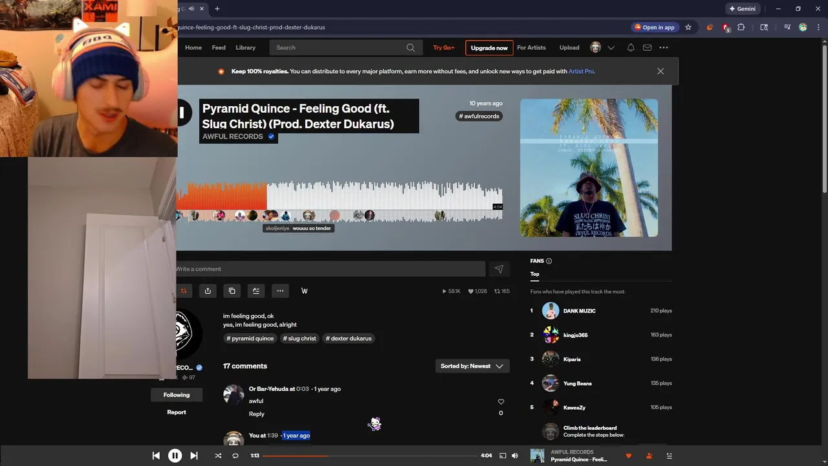Open Or Bar-Yehuda's profile name
Viewport: 828px width, 466px height.
click(268, 389)
